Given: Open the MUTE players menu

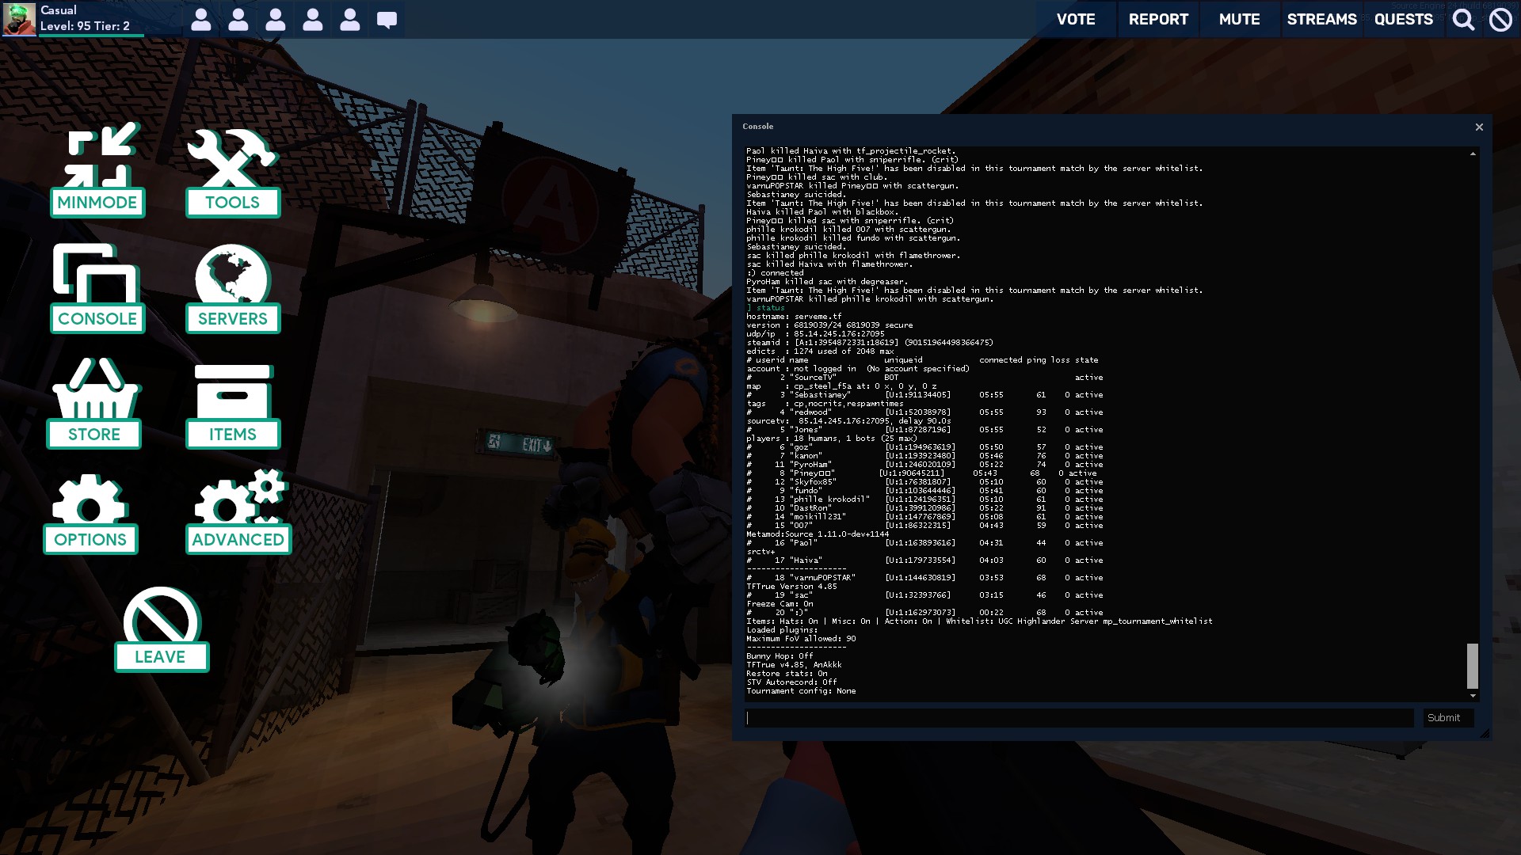Looking at the screenshot, I should [1239, 19].
